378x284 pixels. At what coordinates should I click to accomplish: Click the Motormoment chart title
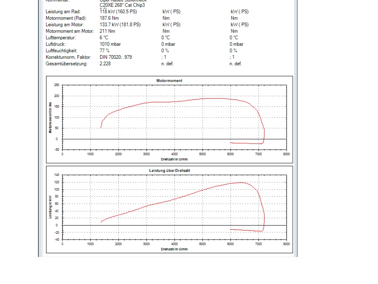click(169, 81)
